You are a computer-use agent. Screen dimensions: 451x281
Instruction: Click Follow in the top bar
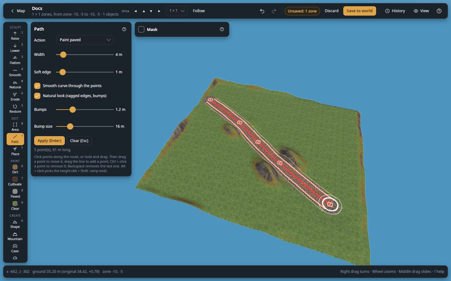pyautogui.click(x=199, y=11)
